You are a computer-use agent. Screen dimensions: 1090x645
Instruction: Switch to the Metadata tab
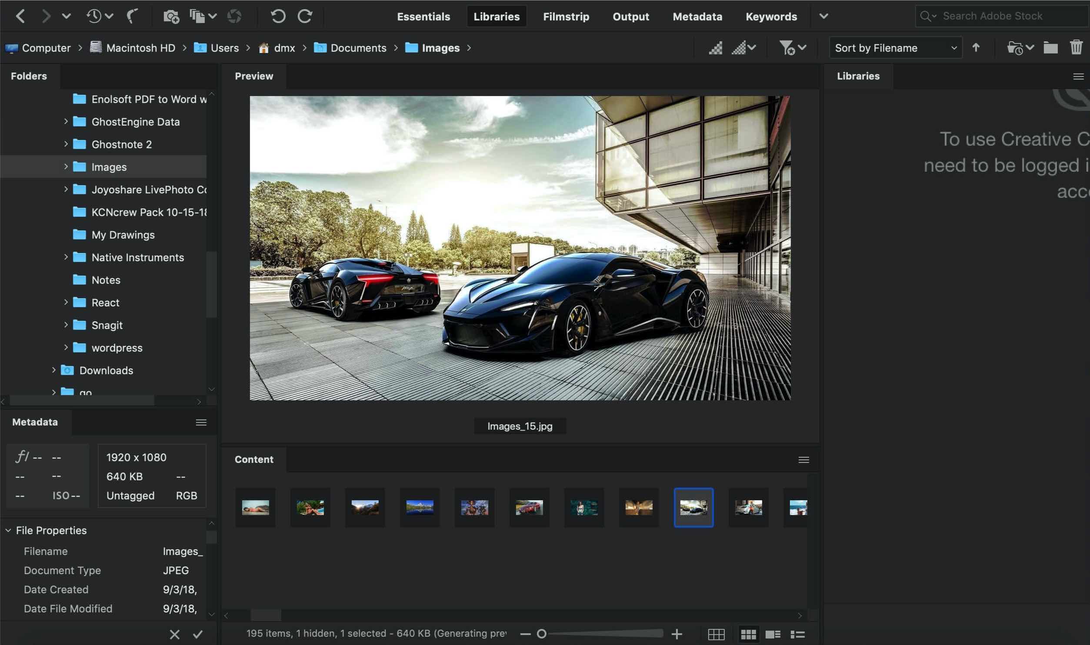[x=697, y=16]
